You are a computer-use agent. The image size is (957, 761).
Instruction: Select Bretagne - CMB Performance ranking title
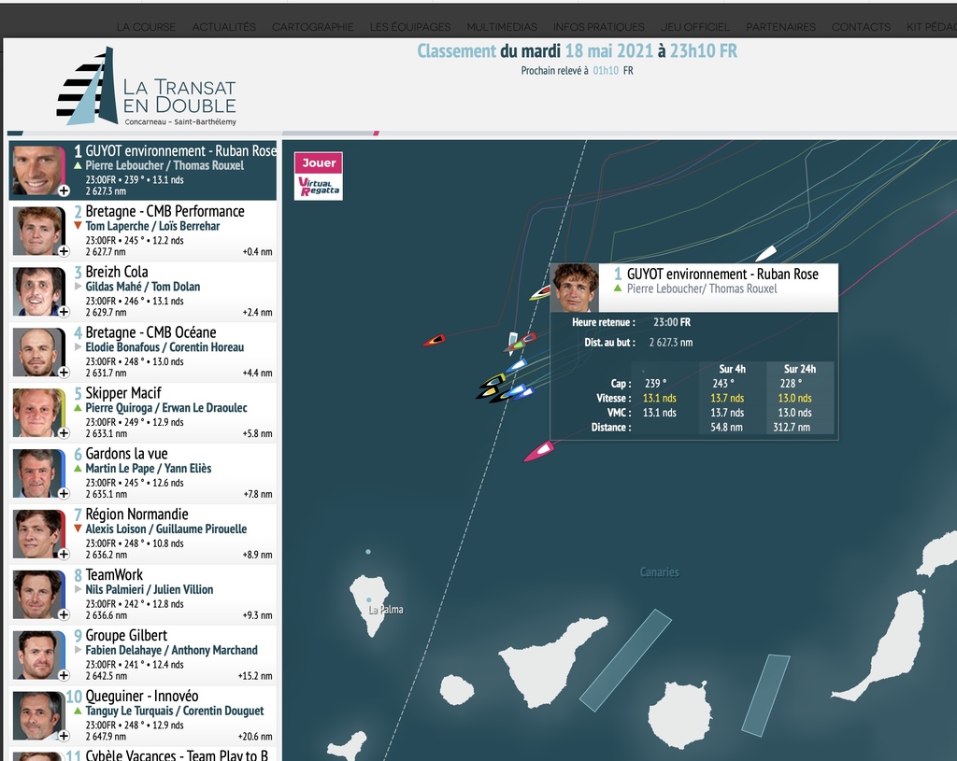[164, 211]
